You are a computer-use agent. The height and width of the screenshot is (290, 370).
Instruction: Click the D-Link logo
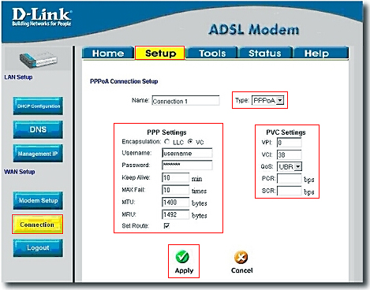point(42,17)
